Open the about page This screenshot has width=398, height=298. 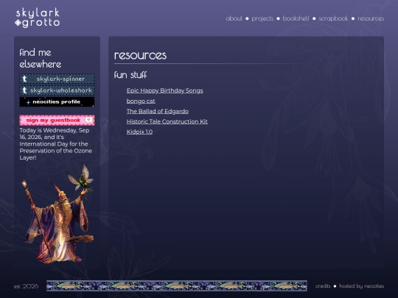234,18
